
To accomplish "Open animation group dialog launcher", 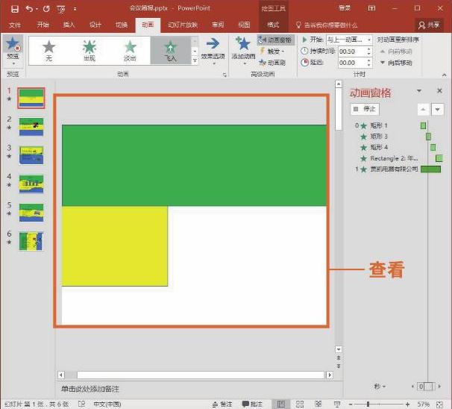I will [225, 75].
